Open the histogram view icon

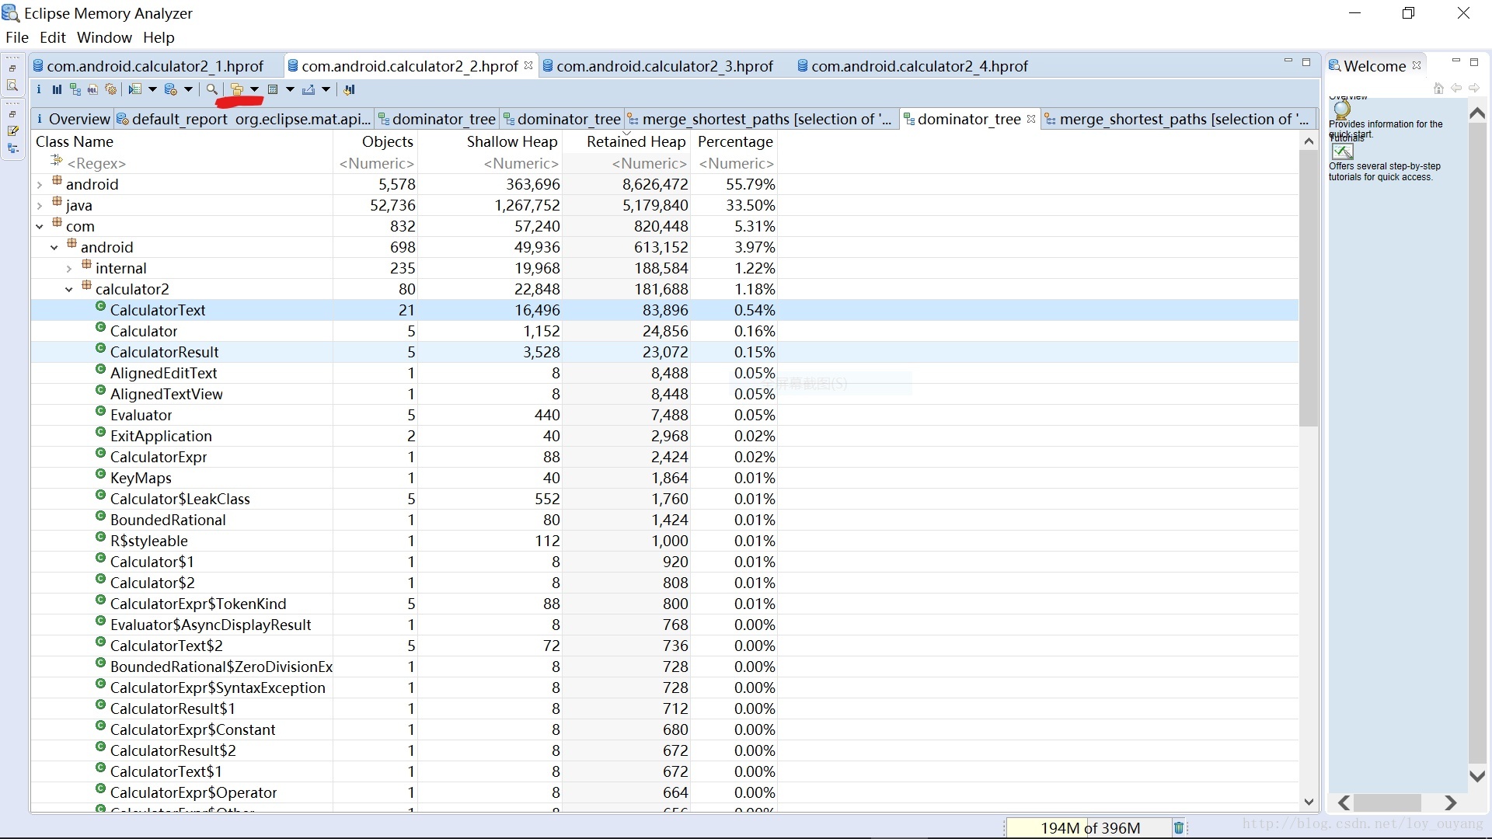click(x=57, y=90)
